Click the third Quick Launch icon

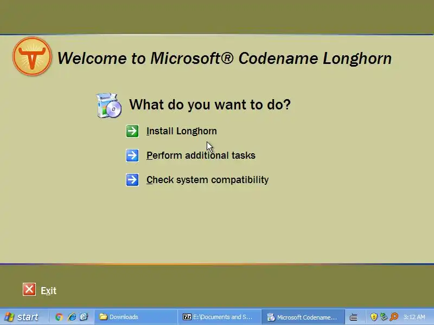point(84,317)
